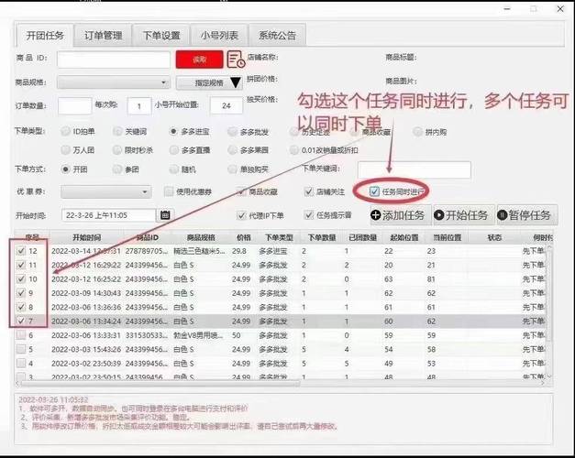This screenshot has width=575, height=458.
Task: View the 系统公告 tab
Action: point(277,36)
